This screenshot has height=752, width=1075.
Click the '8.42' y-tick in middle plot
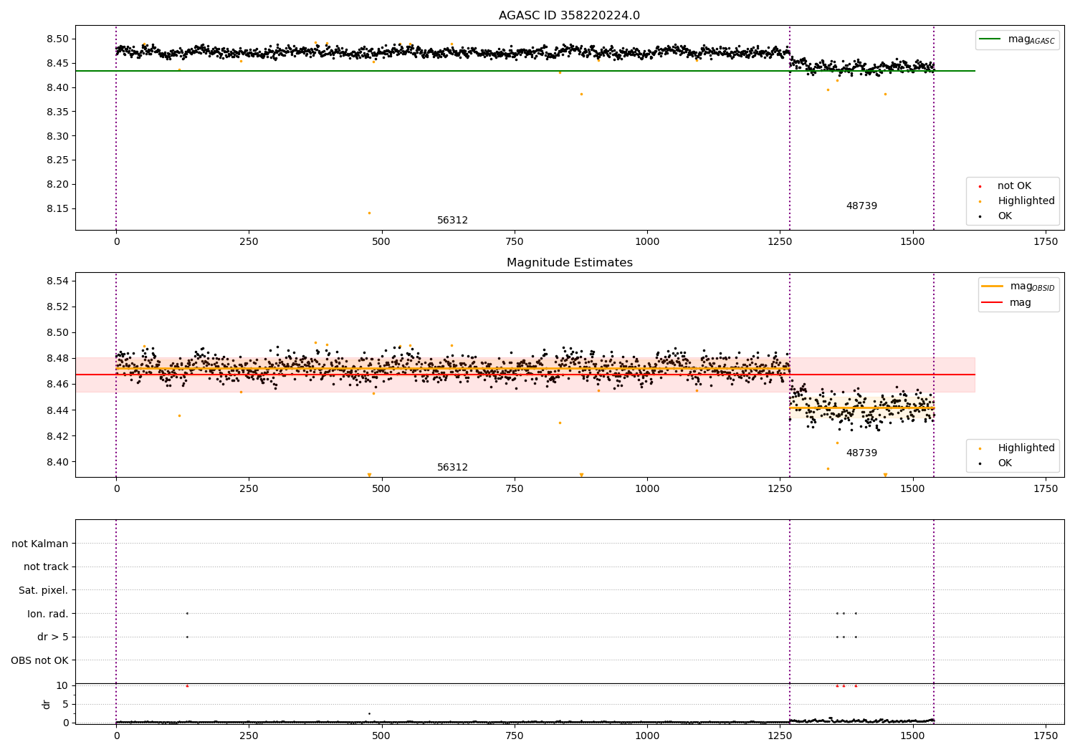click(x=57, y=436)
